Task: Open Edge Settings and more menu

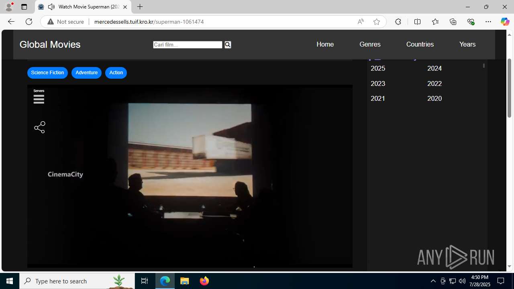Action: pos(488,22)
